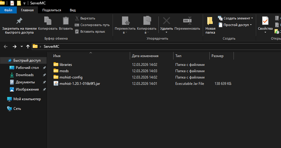Image resolution: width=281 pixels, height=148 pixels.
Task: Open Properties via the checkmark icon
Action: [265, 21]
